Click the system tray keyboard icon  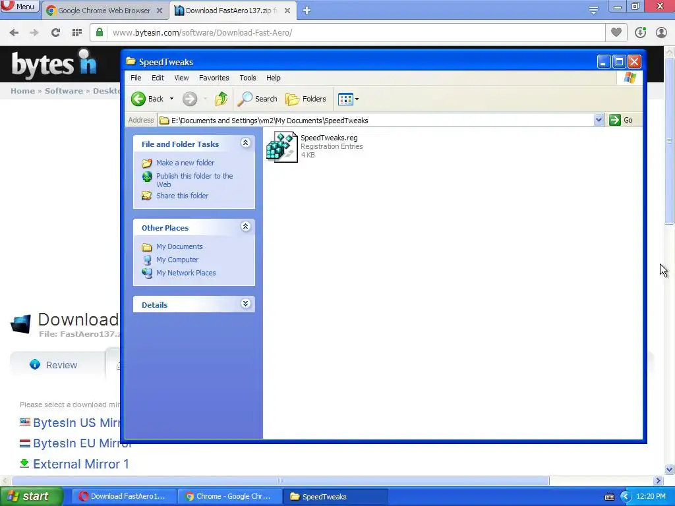(610, 497)
